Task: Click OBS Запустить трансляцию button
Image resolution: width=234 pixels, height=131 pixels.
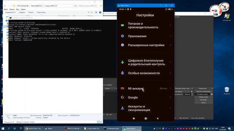Action: pyautogui.click(x=204, y=91)
